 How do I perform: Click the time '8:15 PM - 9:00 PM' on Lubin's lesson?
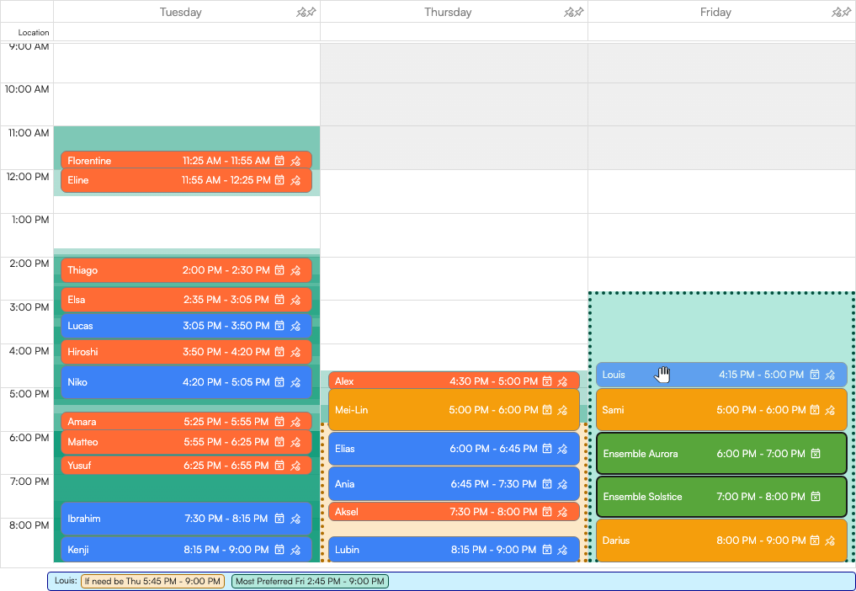tap(494, 550)
